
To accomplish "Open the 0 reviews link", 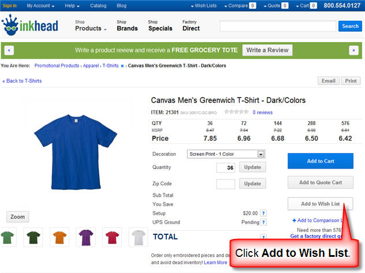I will pyautogui.click(x=263, y=113).
